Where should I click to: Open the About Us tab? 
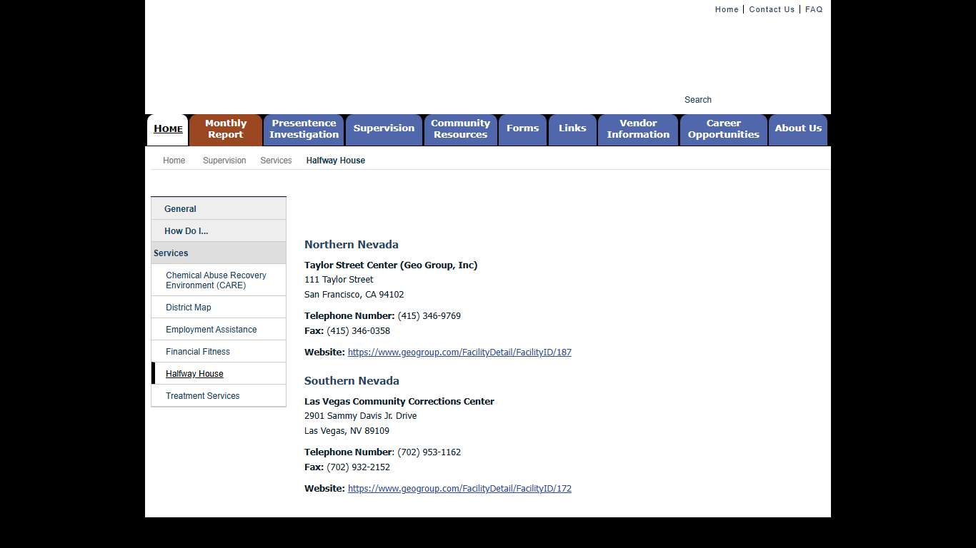point(798,129)
